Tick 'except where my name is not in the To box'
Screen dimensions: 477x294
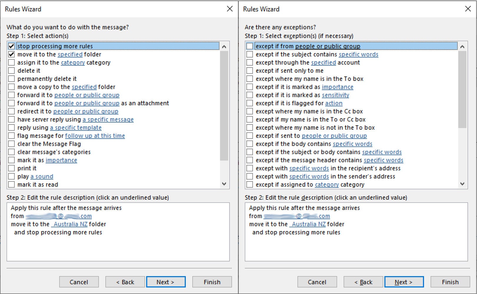(x=250, y=128)
